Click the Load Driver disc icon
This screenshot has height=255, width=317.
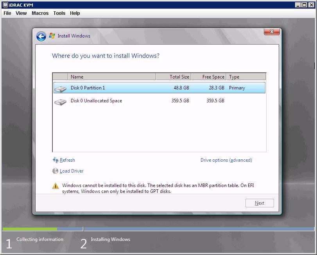(55, 171)
